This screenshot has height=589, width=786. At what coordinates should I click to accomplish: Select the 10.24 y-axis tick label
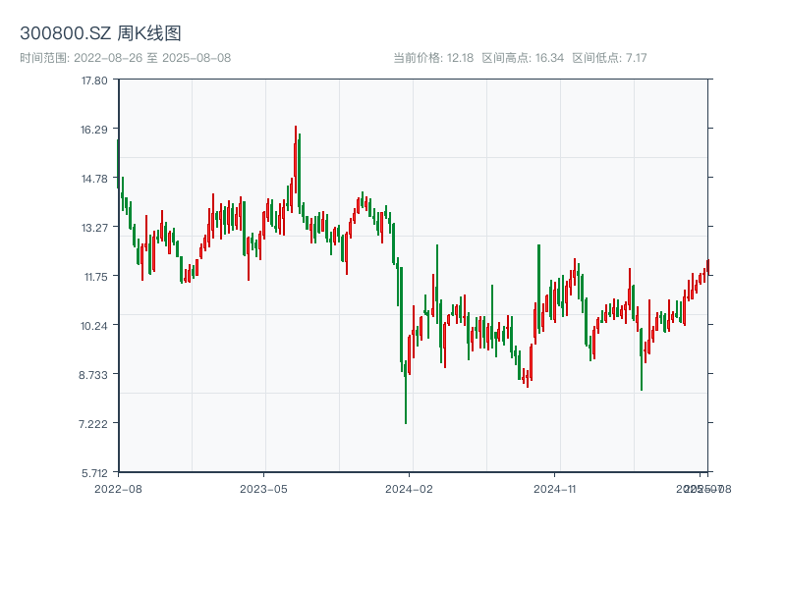(94, 326)
